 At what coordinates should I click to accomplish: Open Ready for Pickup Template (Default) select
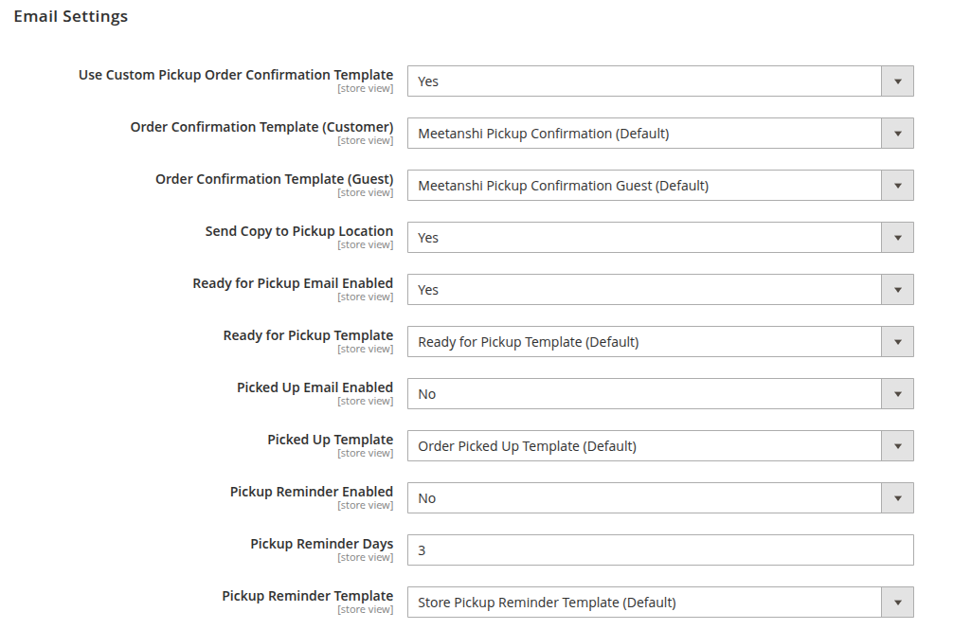660,341
